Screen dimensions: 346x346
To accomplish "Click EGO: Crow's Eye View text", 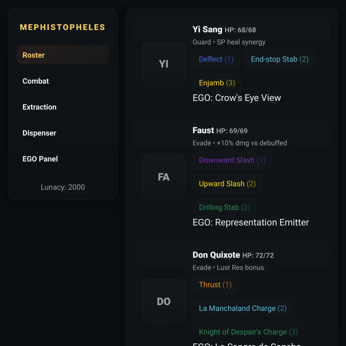I will click(237, 98).
